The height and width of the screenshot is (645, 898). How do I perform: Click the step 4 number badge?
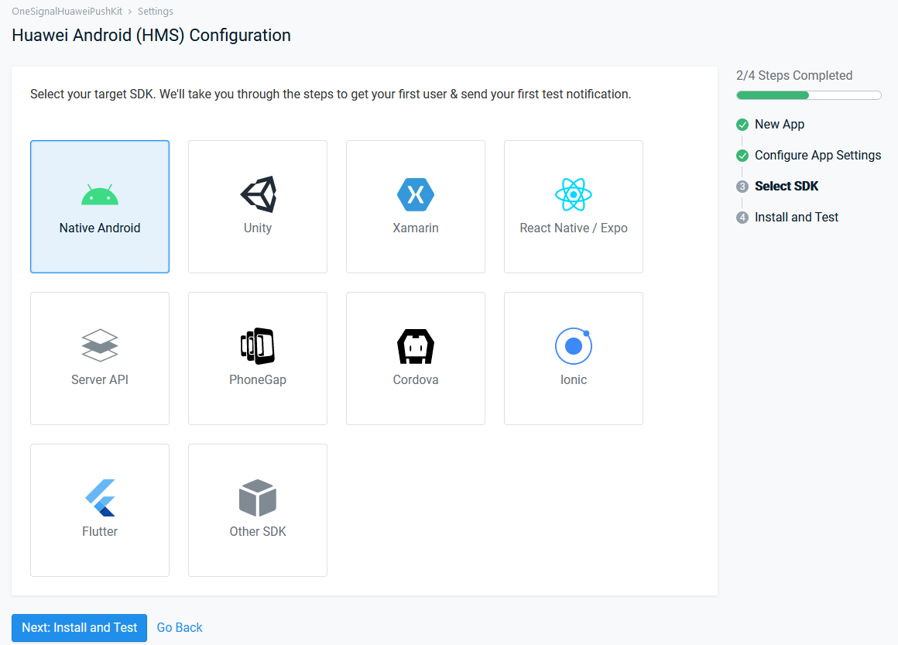pos(742,217)
